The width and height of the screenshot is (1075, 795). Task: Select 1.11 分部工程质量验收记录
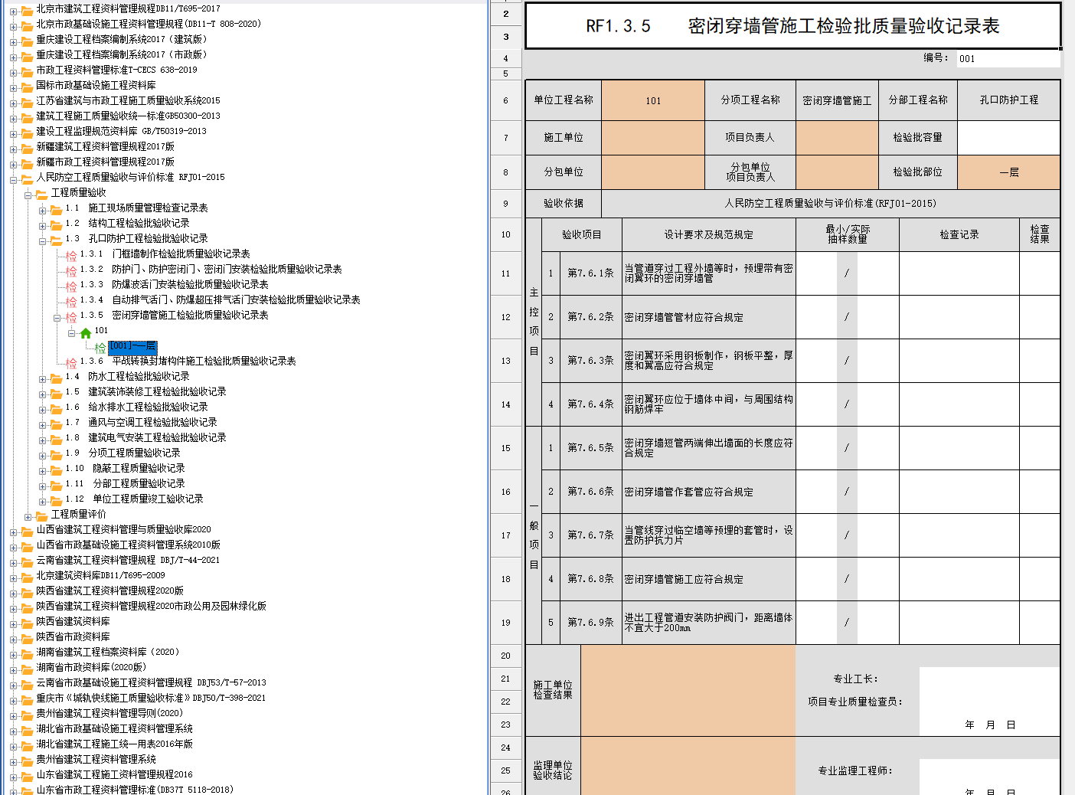[x=125, y=484]
